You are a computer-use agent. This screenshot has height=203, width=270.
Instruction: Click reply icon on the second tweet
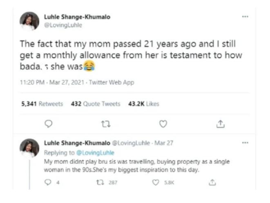[47, 183]
